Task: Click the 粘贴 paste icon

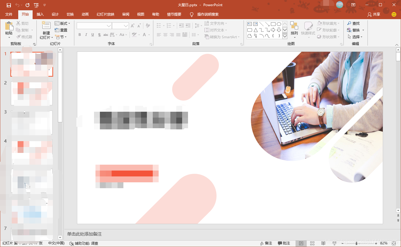Action: pos(9,26)
